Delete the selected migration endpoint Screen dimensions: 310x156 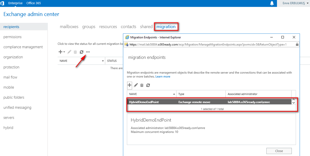[142, 85]
